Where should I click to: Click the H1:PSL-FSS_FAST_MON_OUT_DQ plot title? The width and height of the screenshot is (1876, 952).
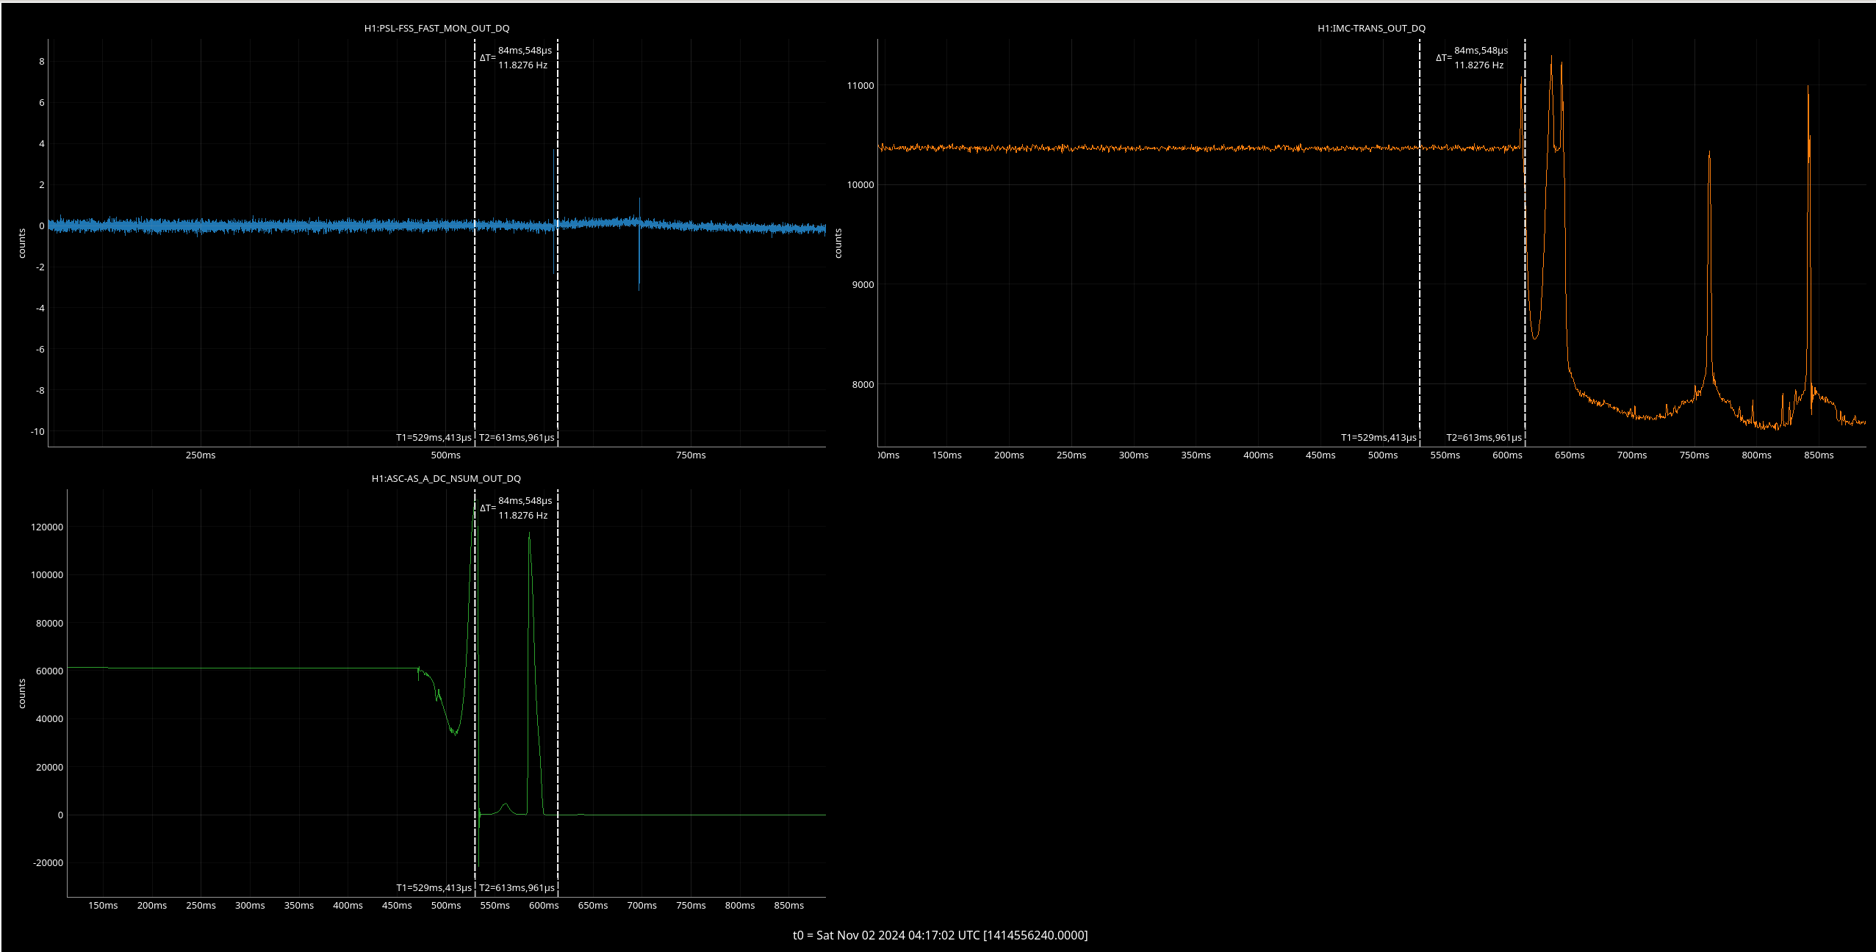436,28
